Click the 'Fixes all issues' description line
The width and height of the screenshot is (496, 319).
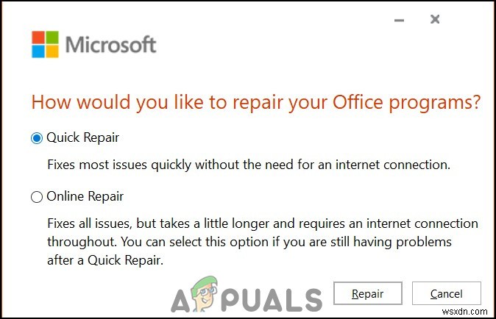point(262,223)
